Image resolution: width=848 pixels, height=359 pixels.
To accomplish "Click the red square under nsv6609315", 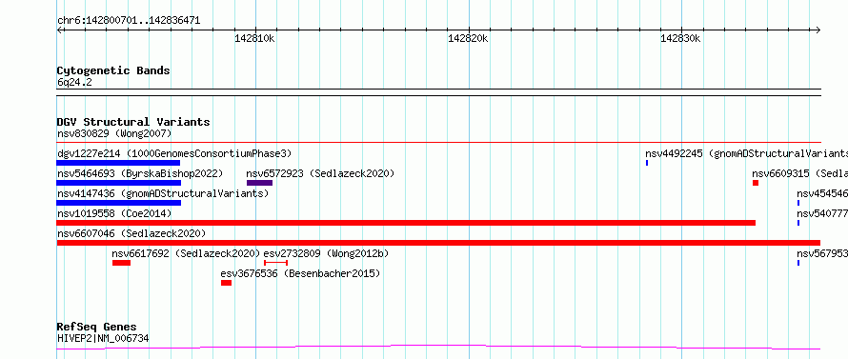I will coord(756,183).
